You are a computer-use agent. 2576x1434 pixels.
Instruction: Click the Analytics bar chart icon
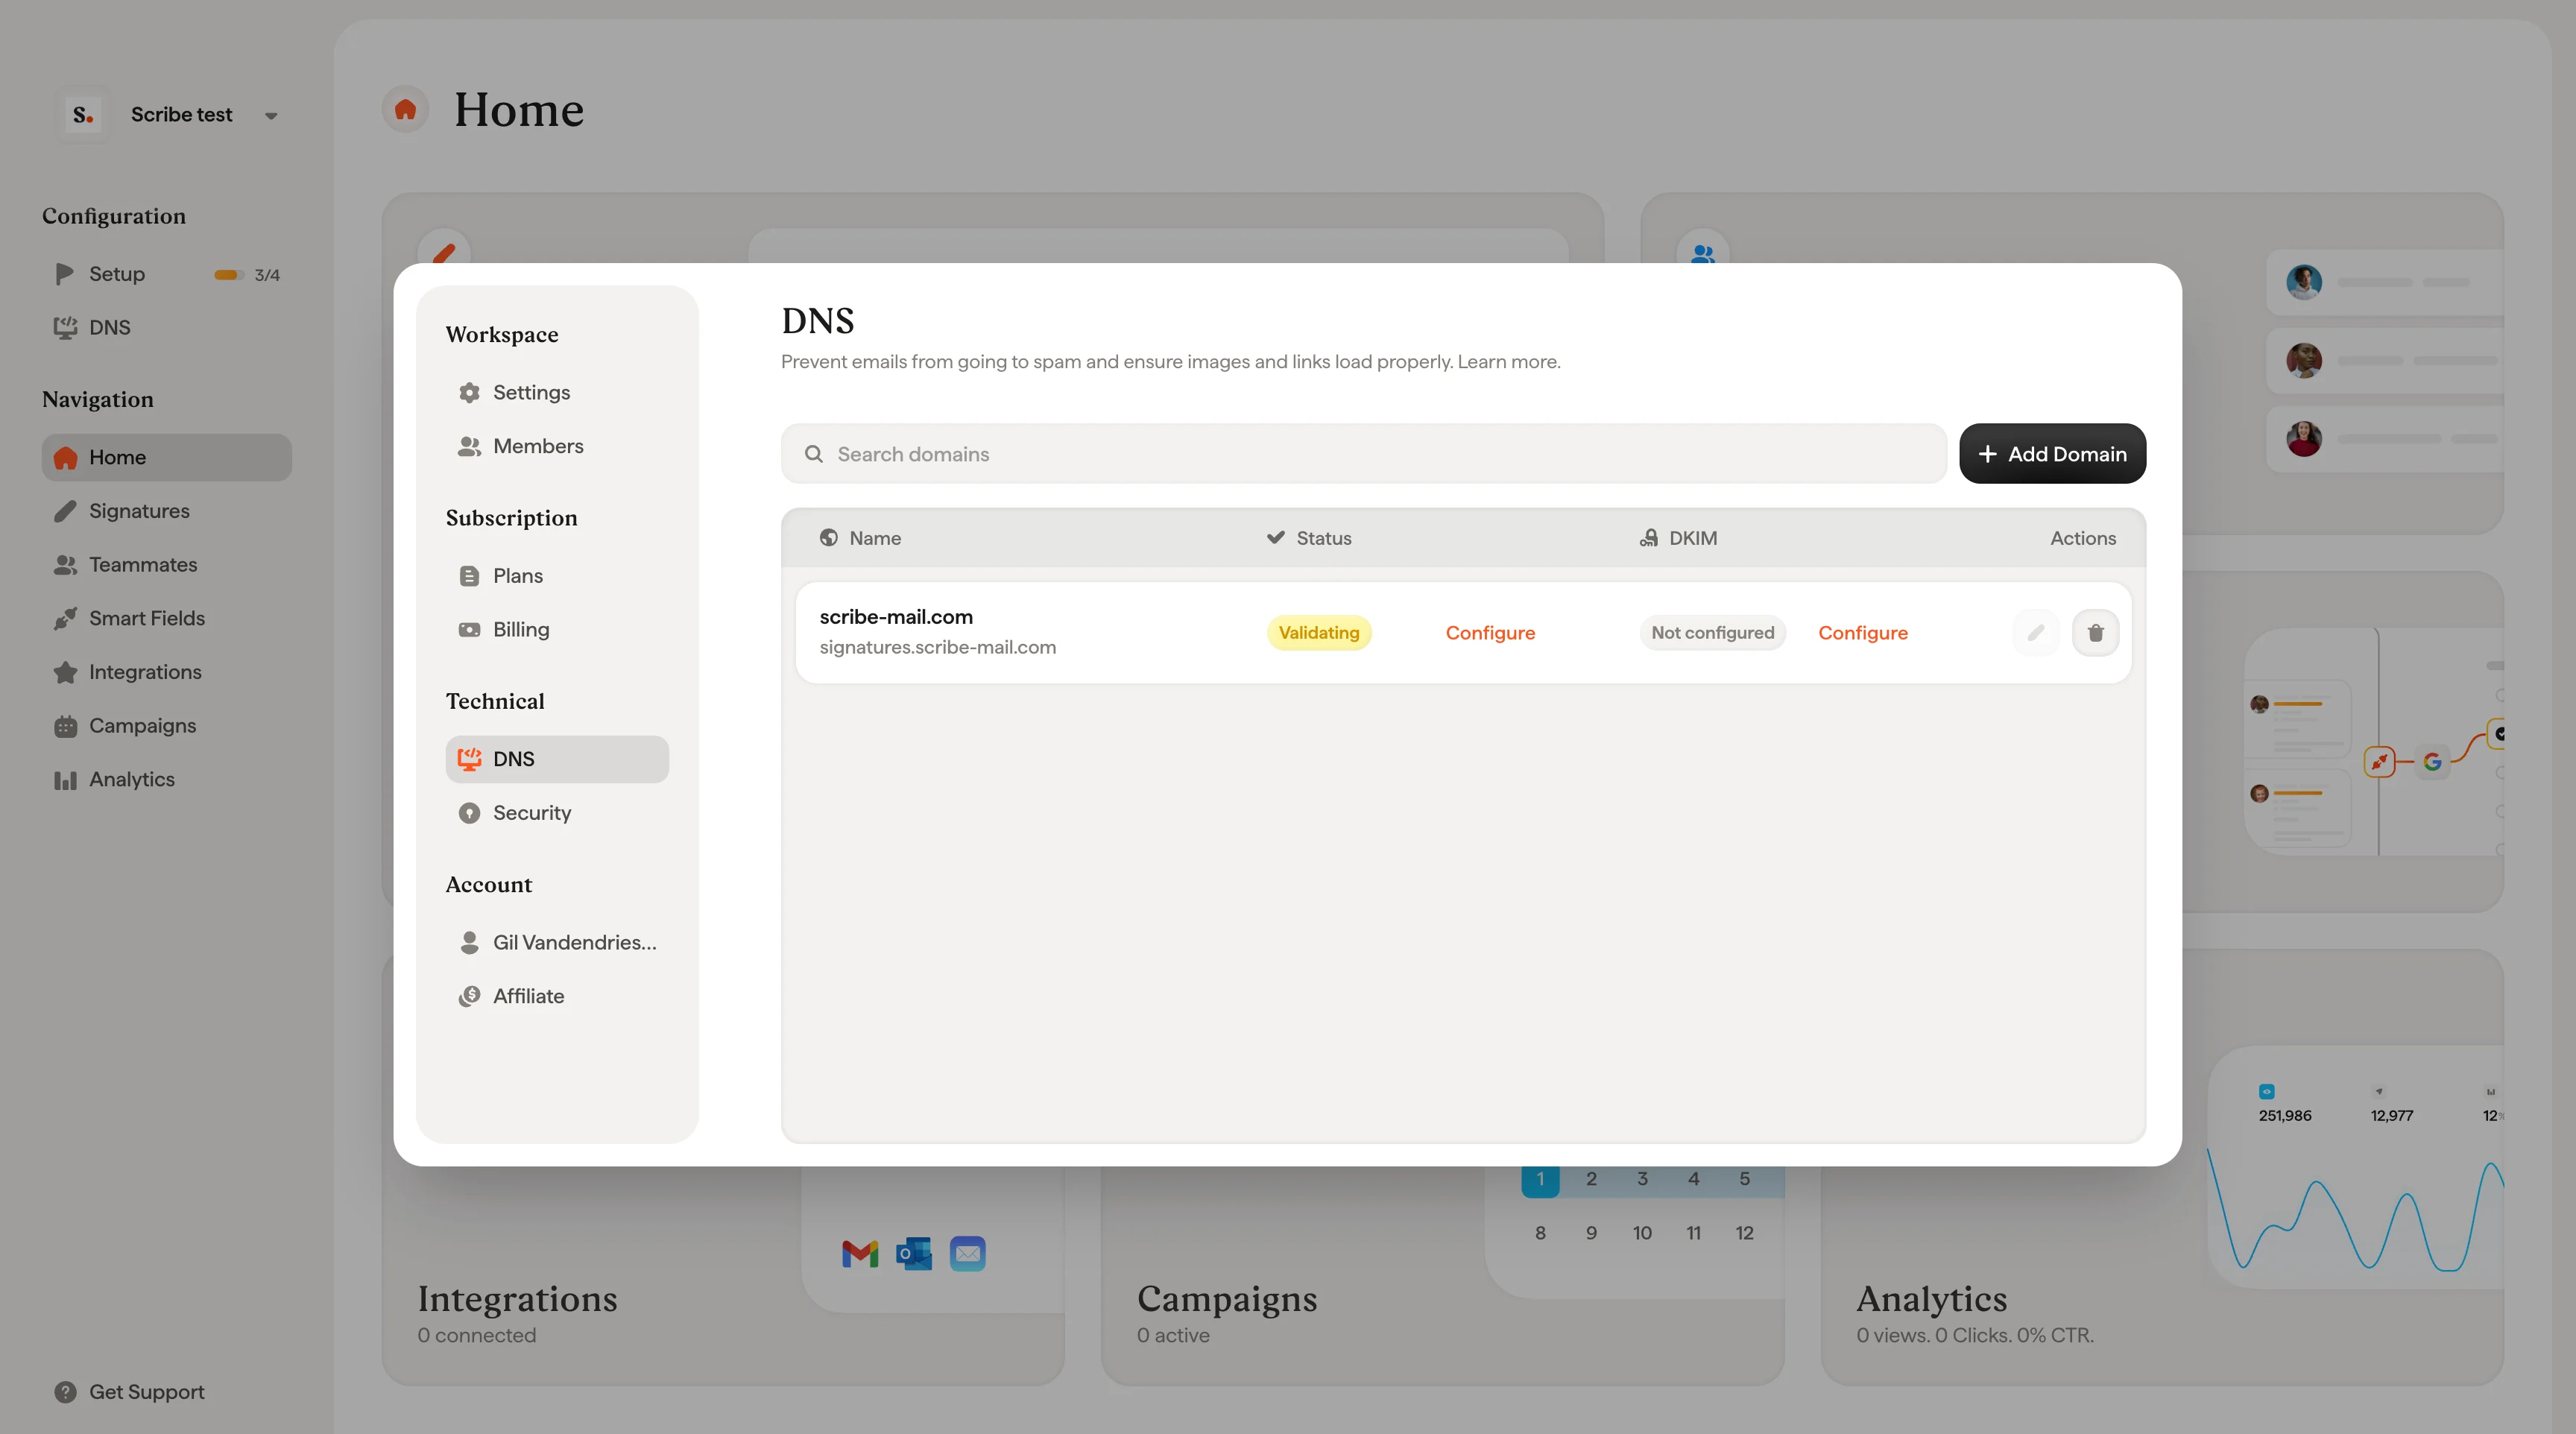click(x=65, y=780)
